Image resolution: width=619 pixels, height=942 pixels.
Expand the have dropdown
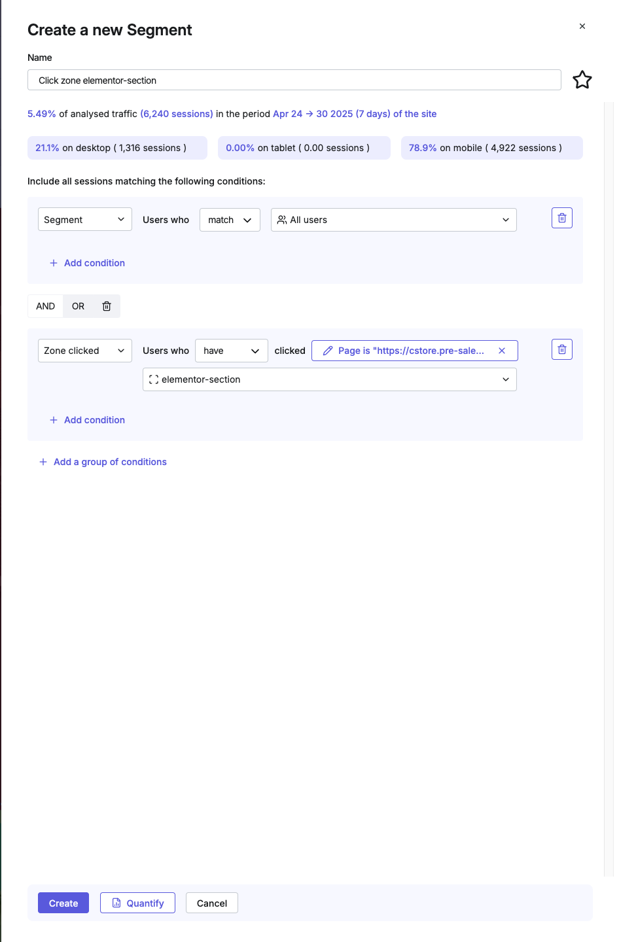tap(232, 351)
